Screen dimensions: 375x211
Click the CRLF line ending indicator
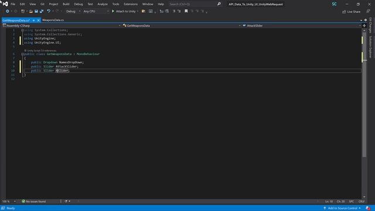[362, 202]
